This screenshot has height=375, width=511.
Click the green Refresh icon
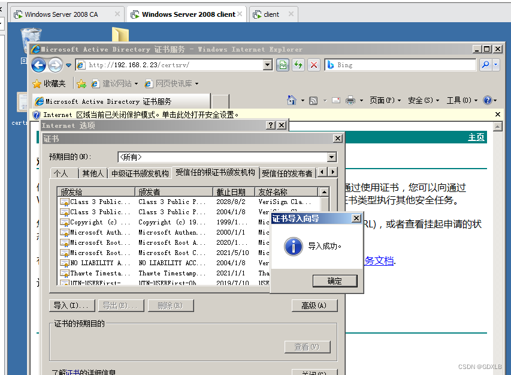[298, 65]
